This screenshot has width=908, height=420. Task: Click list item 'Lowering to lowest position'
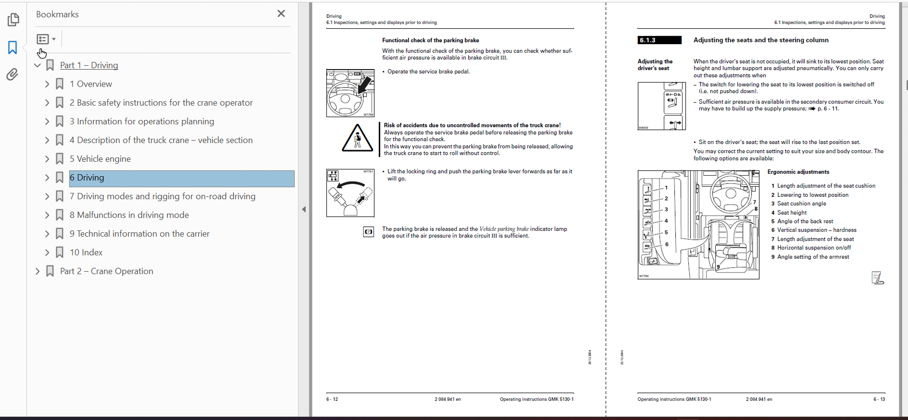click(813, 195)
